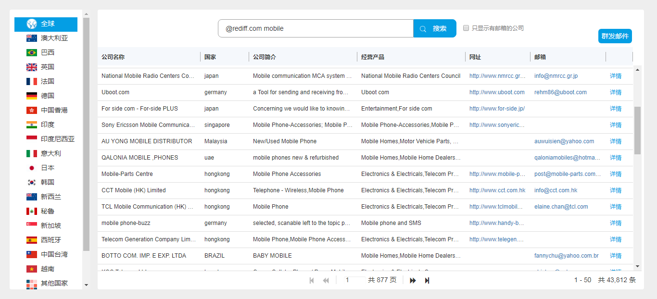Click the France flag icon
657x299 pixels.
coord(32,81)
